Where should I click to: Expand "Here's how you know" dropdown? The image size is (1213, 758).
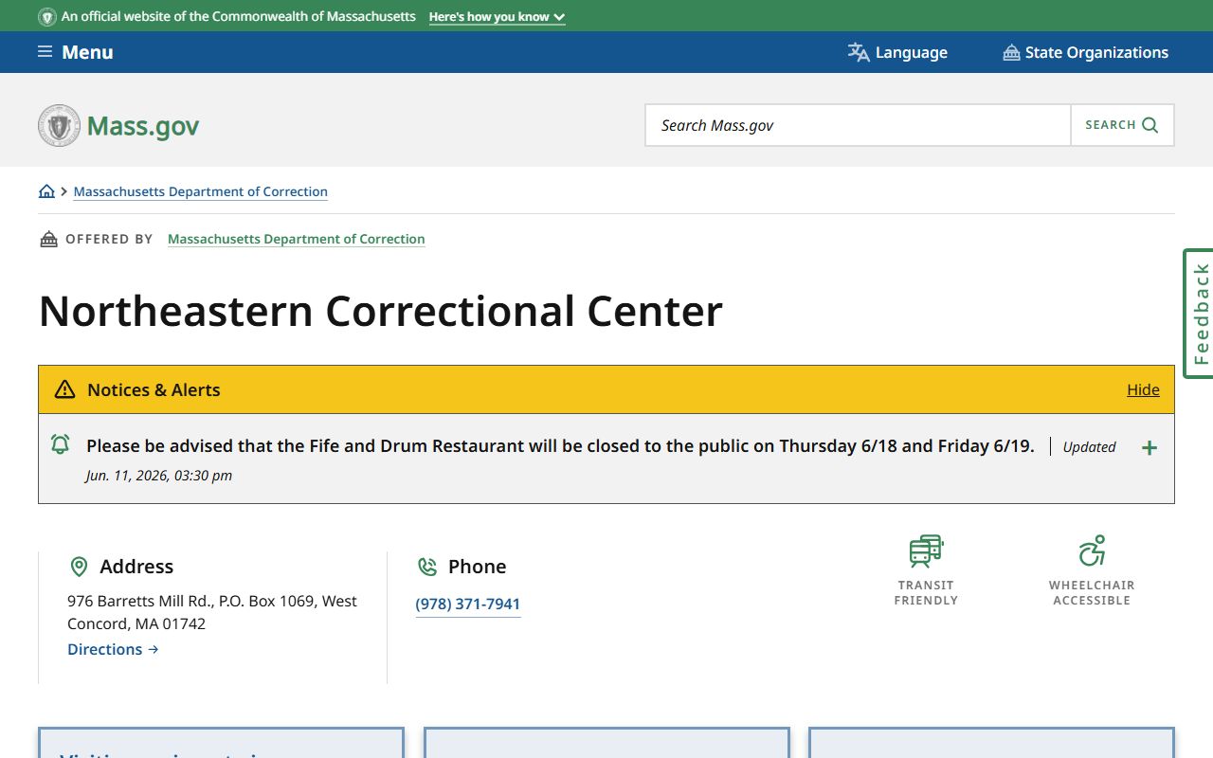click(497, 17)
